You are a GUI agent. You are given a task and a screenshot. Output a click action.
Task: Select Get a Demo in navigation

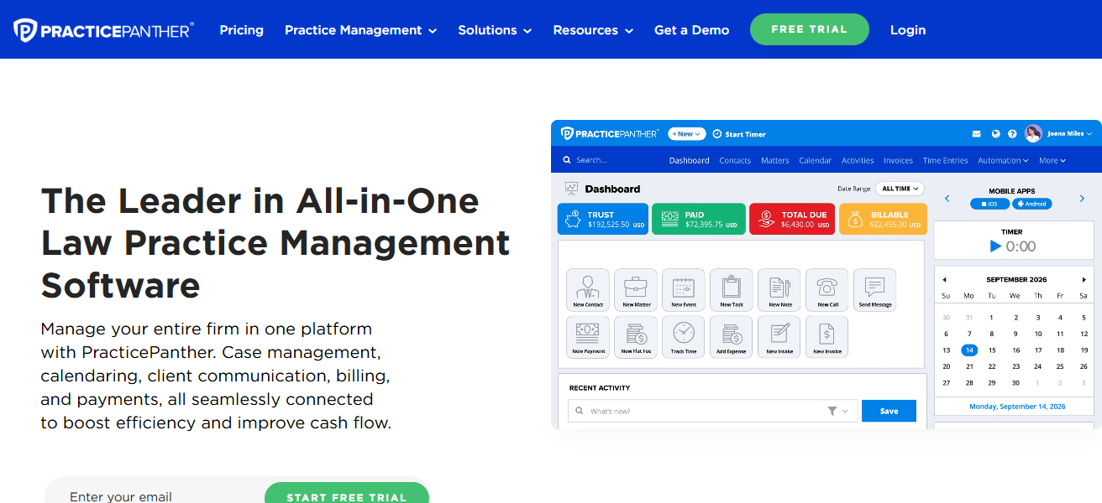tap(691, 30)
